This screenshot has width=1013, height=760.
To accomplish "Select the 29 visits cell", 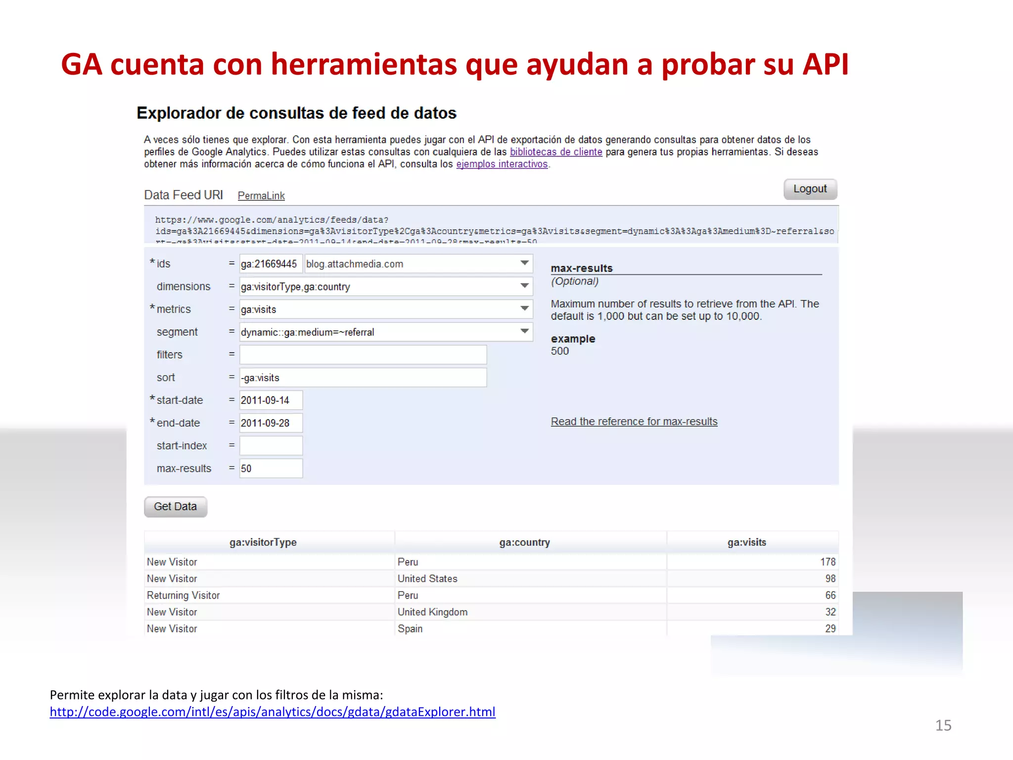I will (753, 629).
